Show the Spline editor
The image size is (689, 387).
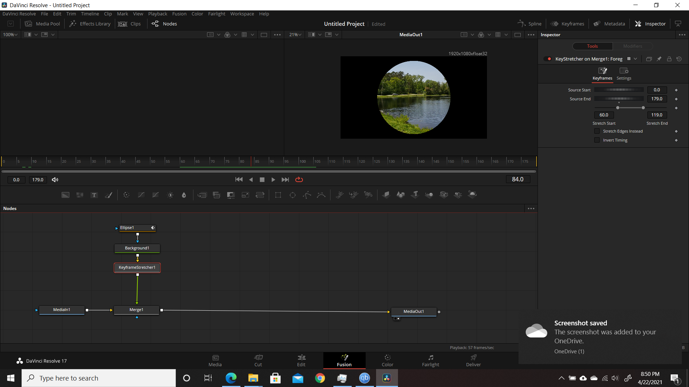point(529,24)
